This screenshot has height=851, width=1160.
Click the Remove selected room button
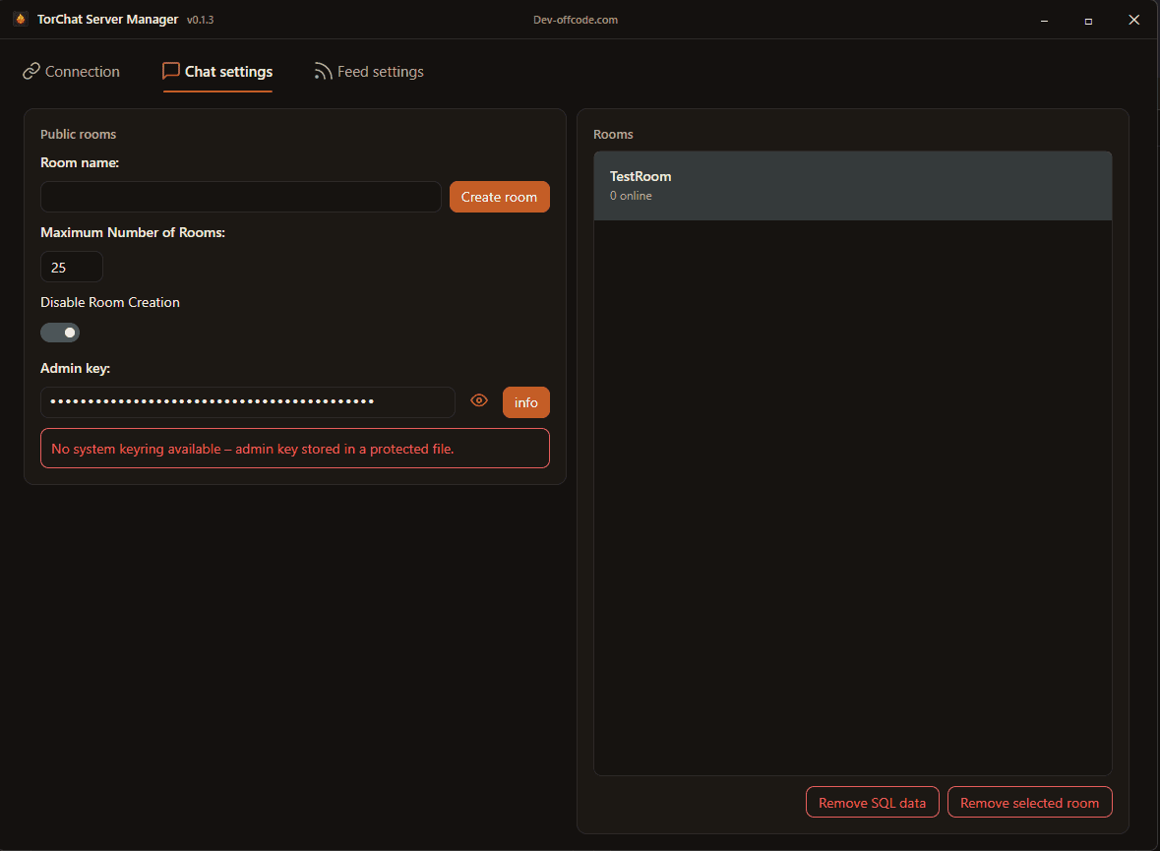pos(1030,803)
